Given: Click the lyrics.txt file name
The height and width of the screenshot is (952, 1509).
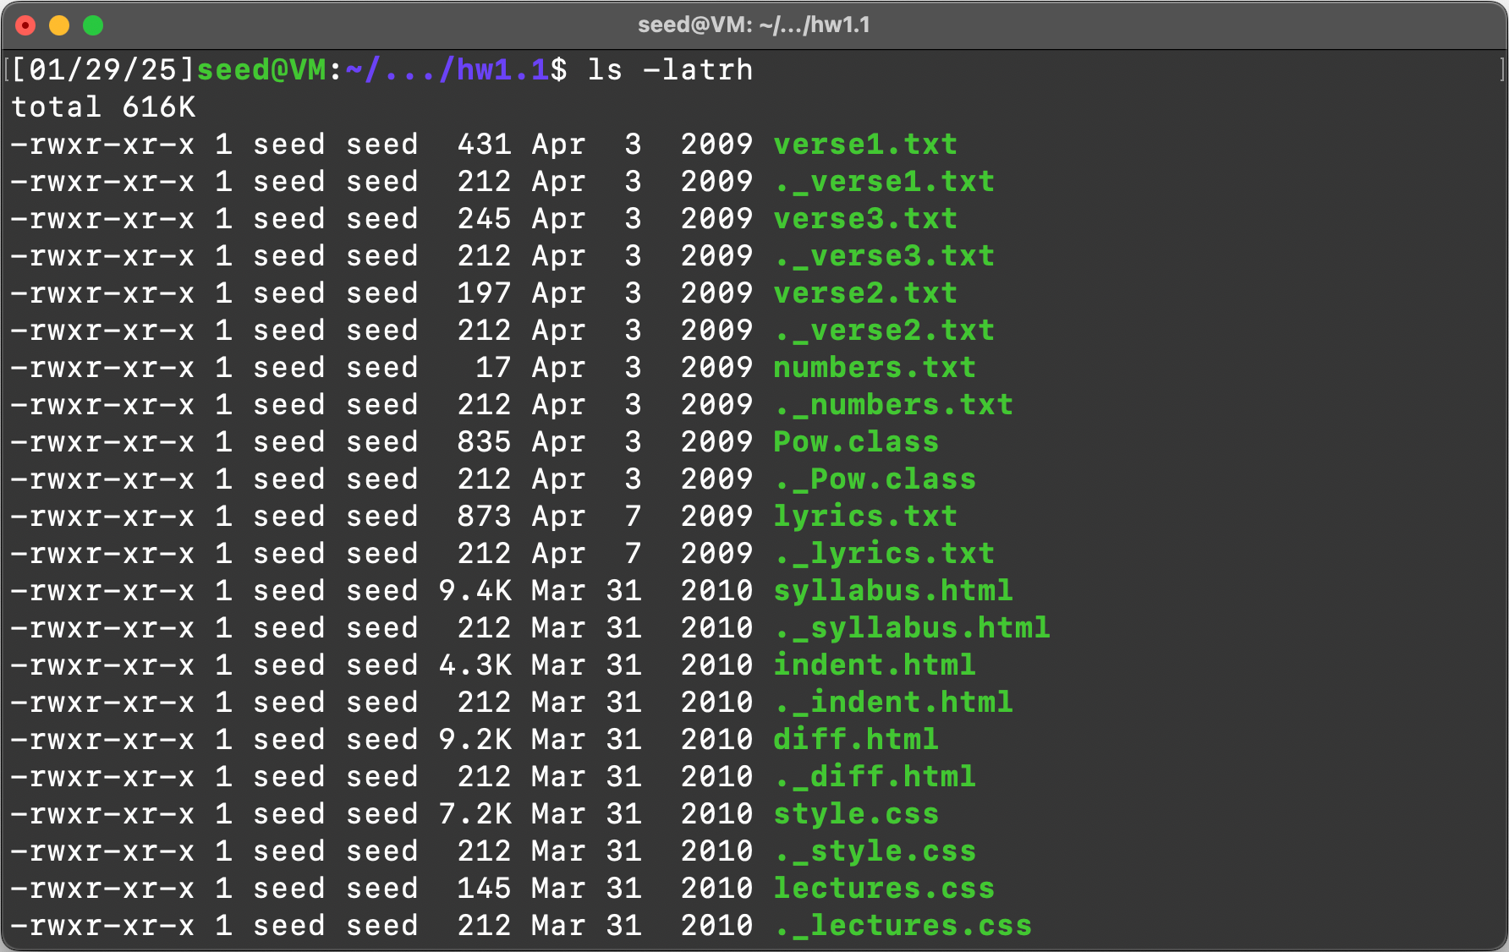Looking at the screenshot, I should coord(864,516).
